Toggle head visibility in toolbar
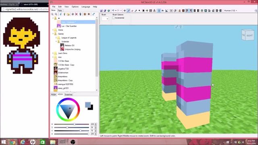The height and width of the screenshot is (145, 258). 179,10
